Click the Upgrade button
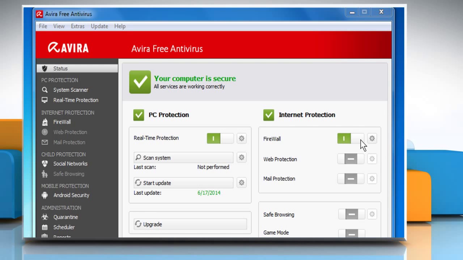 pyautogui.click(x=190, y=224)
